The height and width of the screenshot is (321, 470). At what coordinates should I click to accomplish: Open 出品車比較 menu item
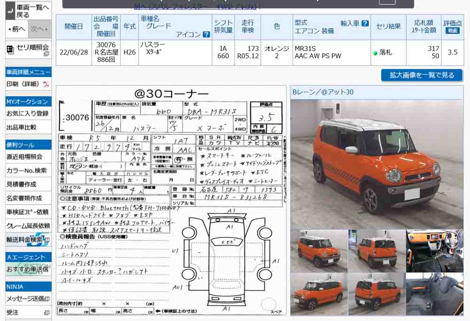click(x=21, y=127)
